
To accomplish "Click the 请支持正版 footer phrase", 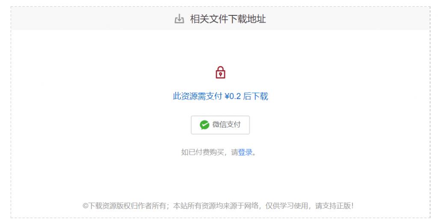I will click(x=333, y=206).
